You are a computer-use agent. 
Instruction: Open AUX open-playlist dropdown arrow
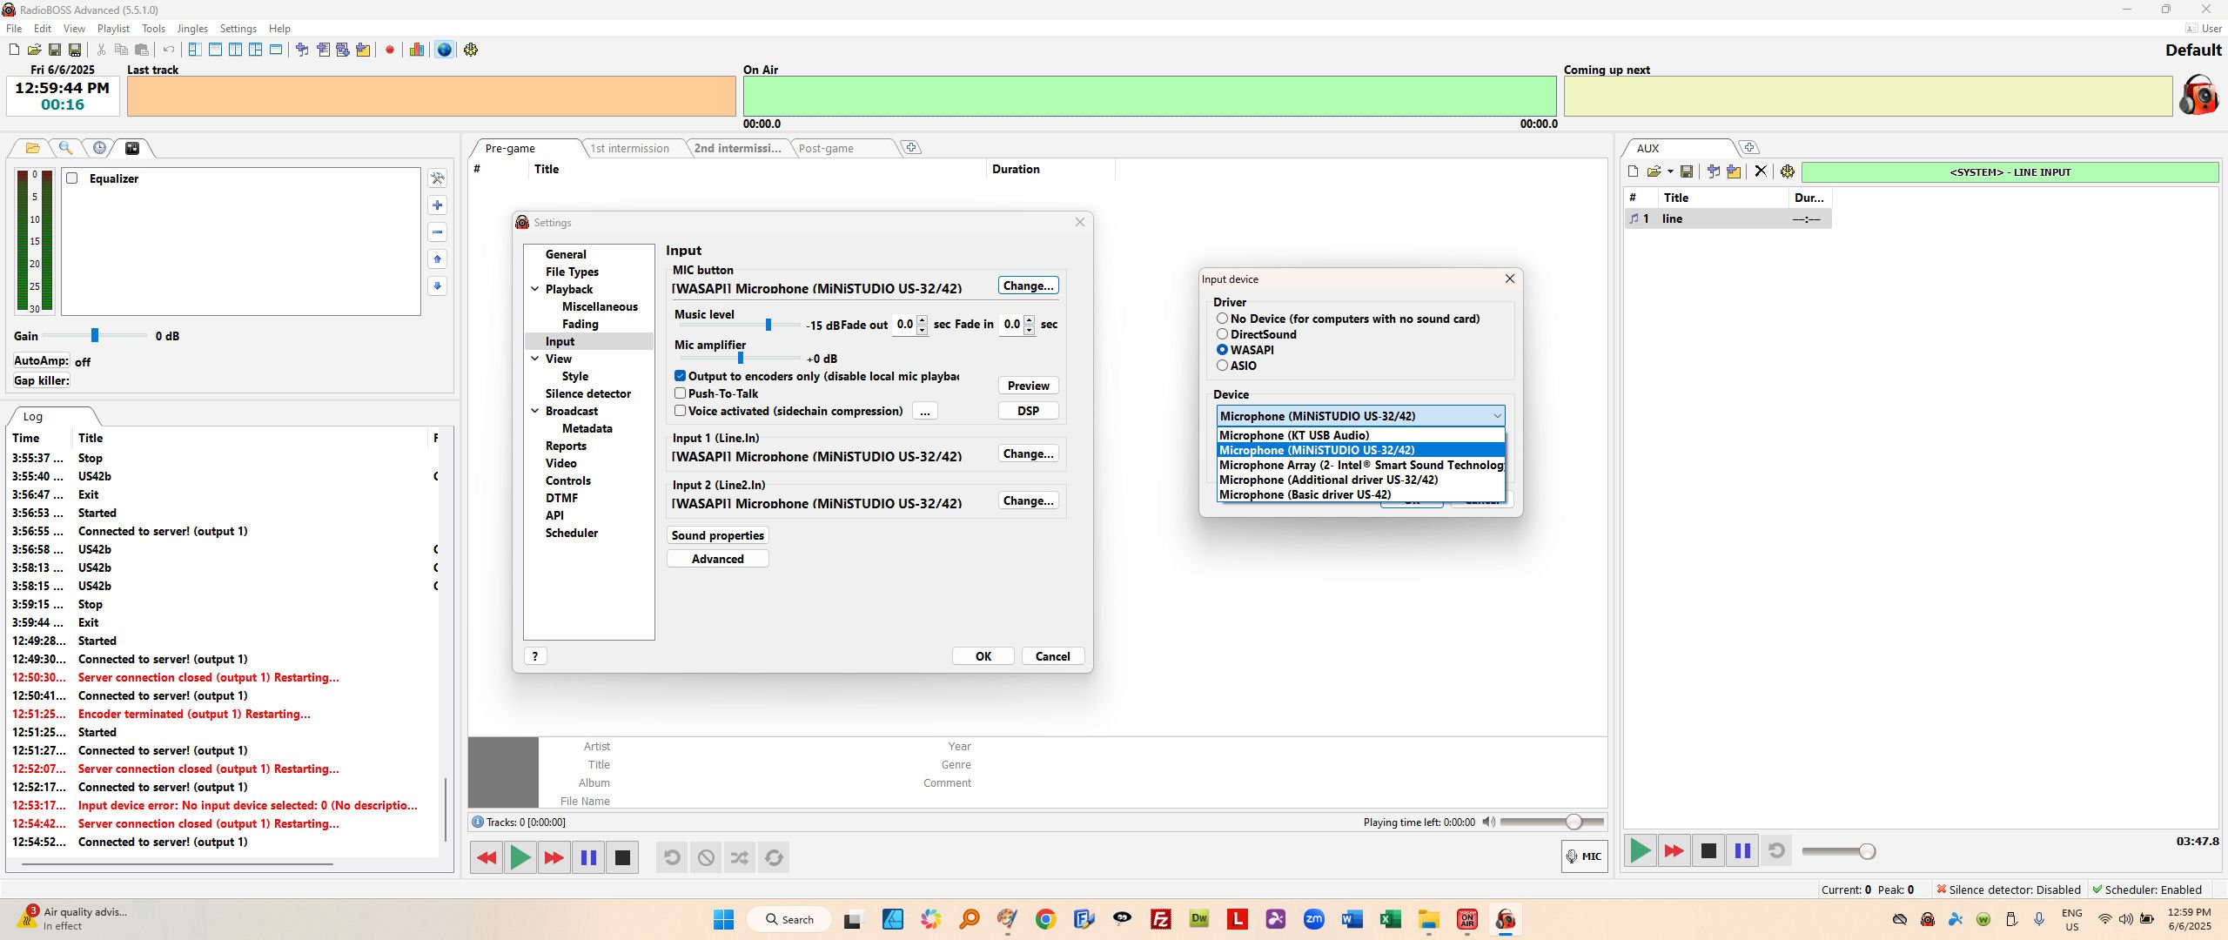(x=1670, y=171)
